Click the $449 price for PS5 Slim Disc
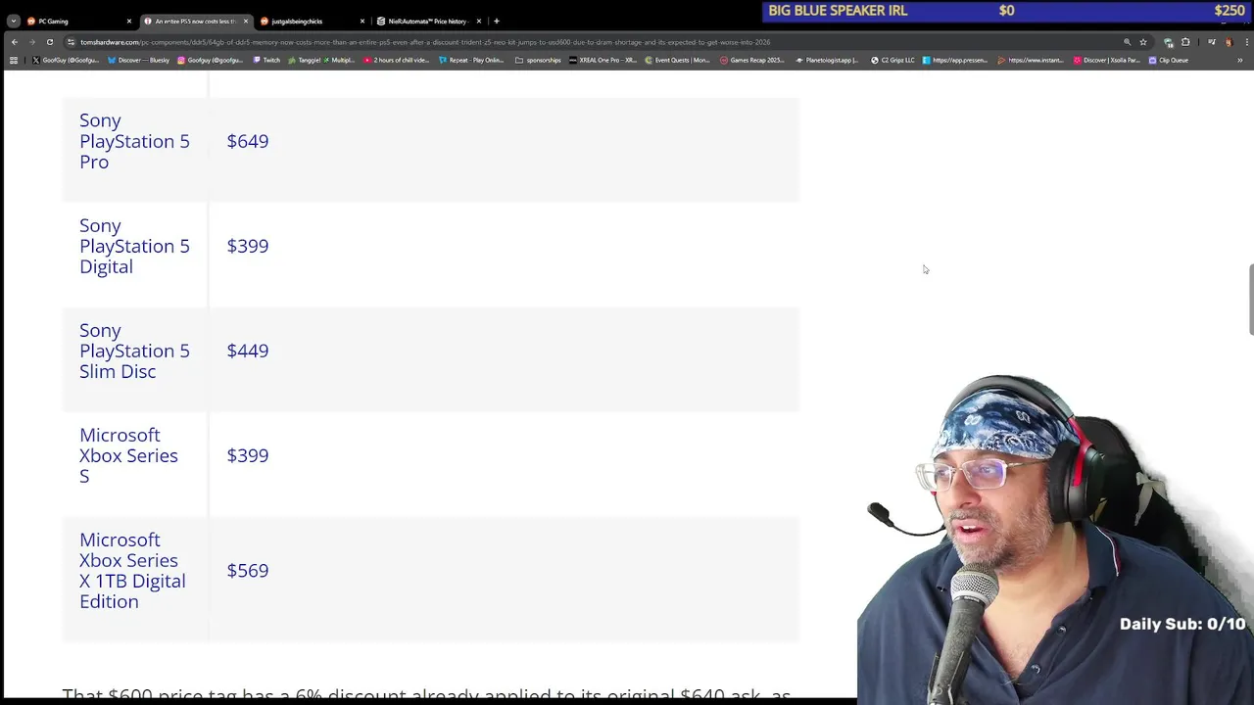 pos(248,351)
